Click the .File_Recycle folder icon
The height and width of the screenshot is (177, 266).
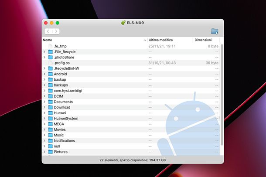(51, 52)
